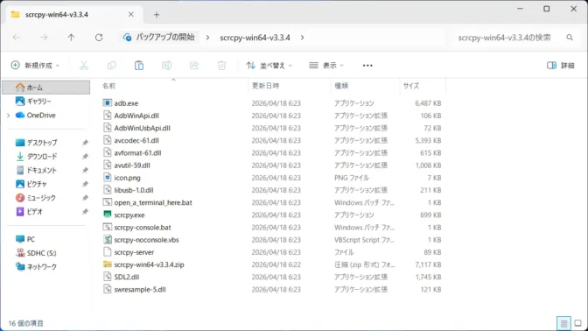Image resolution: width=588 pixels, height=331 pixels.
Task: Expand chevron after バックアップの開始 in address bar
Action: coord(207,38)
